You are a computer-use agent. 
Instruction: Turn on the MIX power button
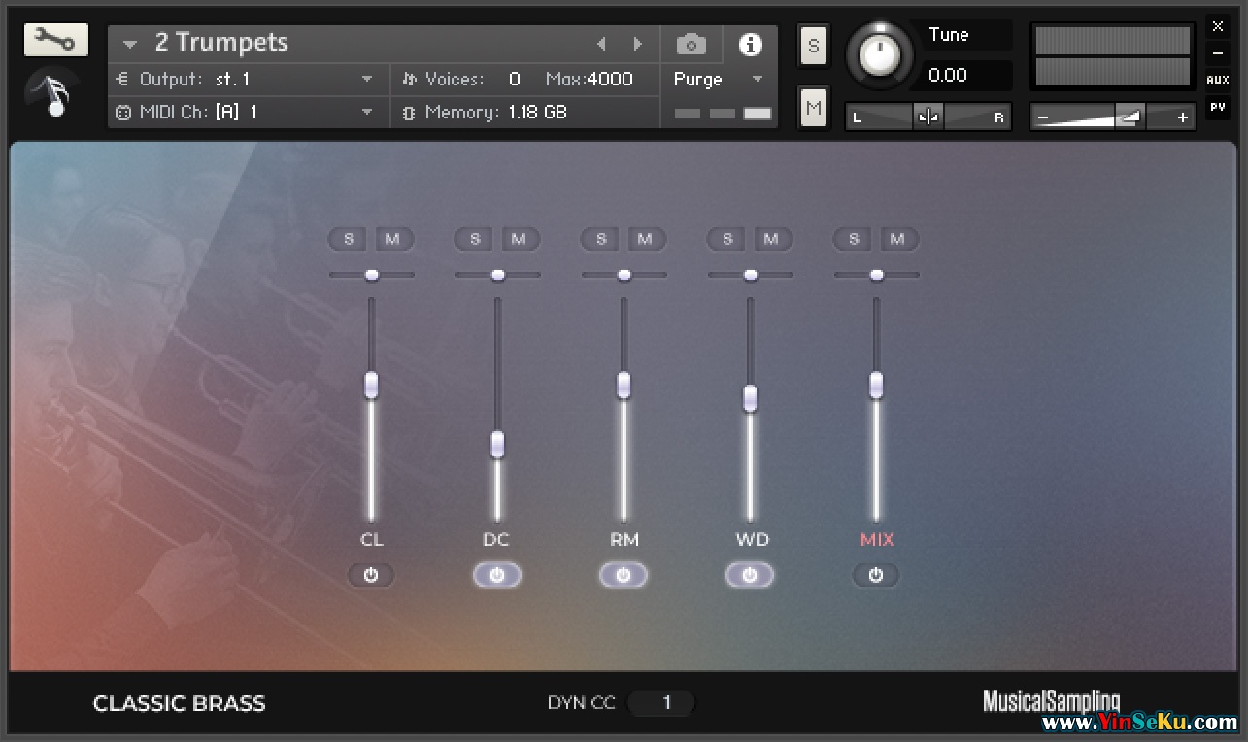click(x=876, y=575)
